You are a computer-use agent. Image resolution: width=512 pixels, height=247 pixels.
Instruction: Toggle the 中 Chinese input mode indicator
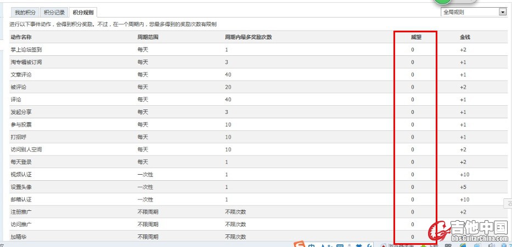click(x=312, y=245)
